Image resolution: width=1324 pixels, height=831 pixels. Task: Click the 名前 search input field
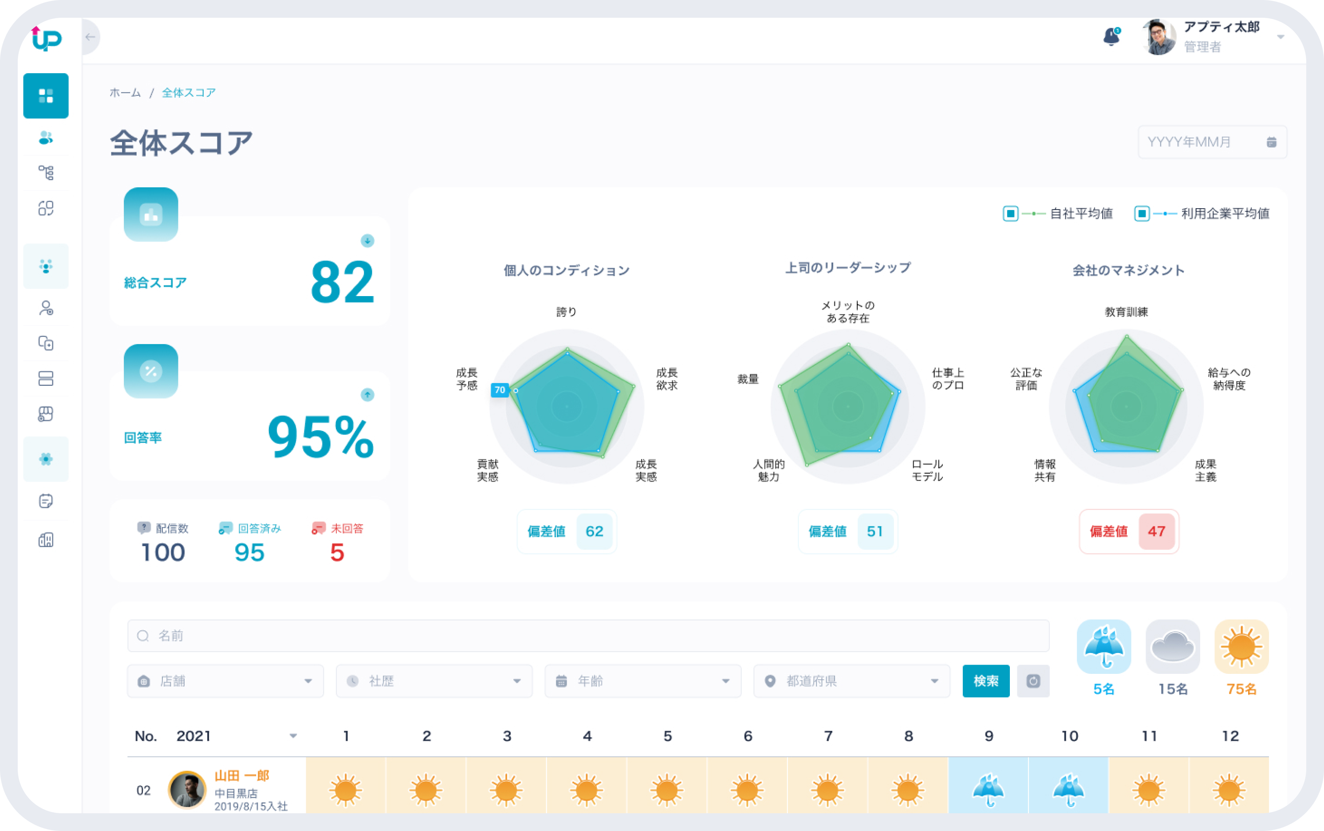(x=588, y=636)
